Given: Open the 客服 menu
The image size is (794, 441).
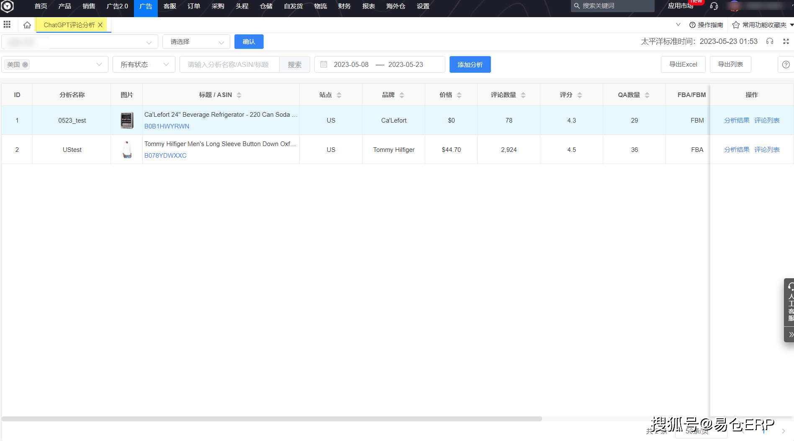Looking at the screenshot, I should 170,6.
